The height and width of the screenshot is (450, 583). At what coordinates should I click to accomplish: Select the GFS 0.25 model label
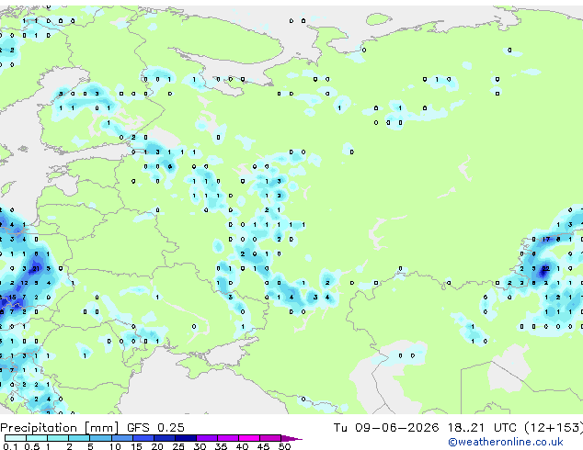155,428
